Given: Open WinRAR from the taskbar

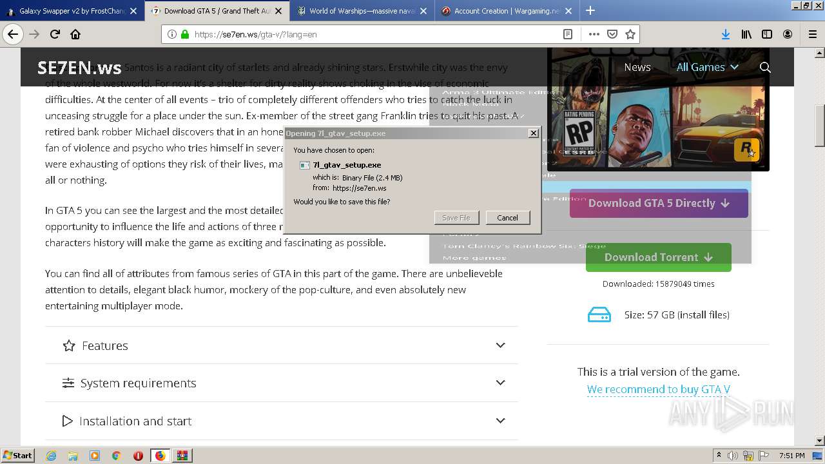Looking at the screenshot, I should (182, 456).
